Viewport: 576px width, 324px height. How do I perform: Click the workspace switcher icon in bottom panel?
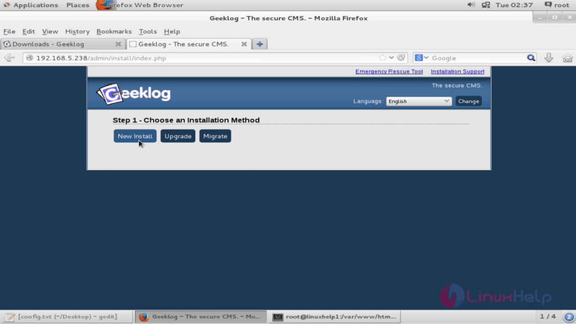tap(569, 316)
